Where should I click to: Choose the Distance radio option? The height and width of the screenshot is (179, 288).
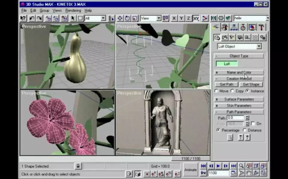[244, 130]
